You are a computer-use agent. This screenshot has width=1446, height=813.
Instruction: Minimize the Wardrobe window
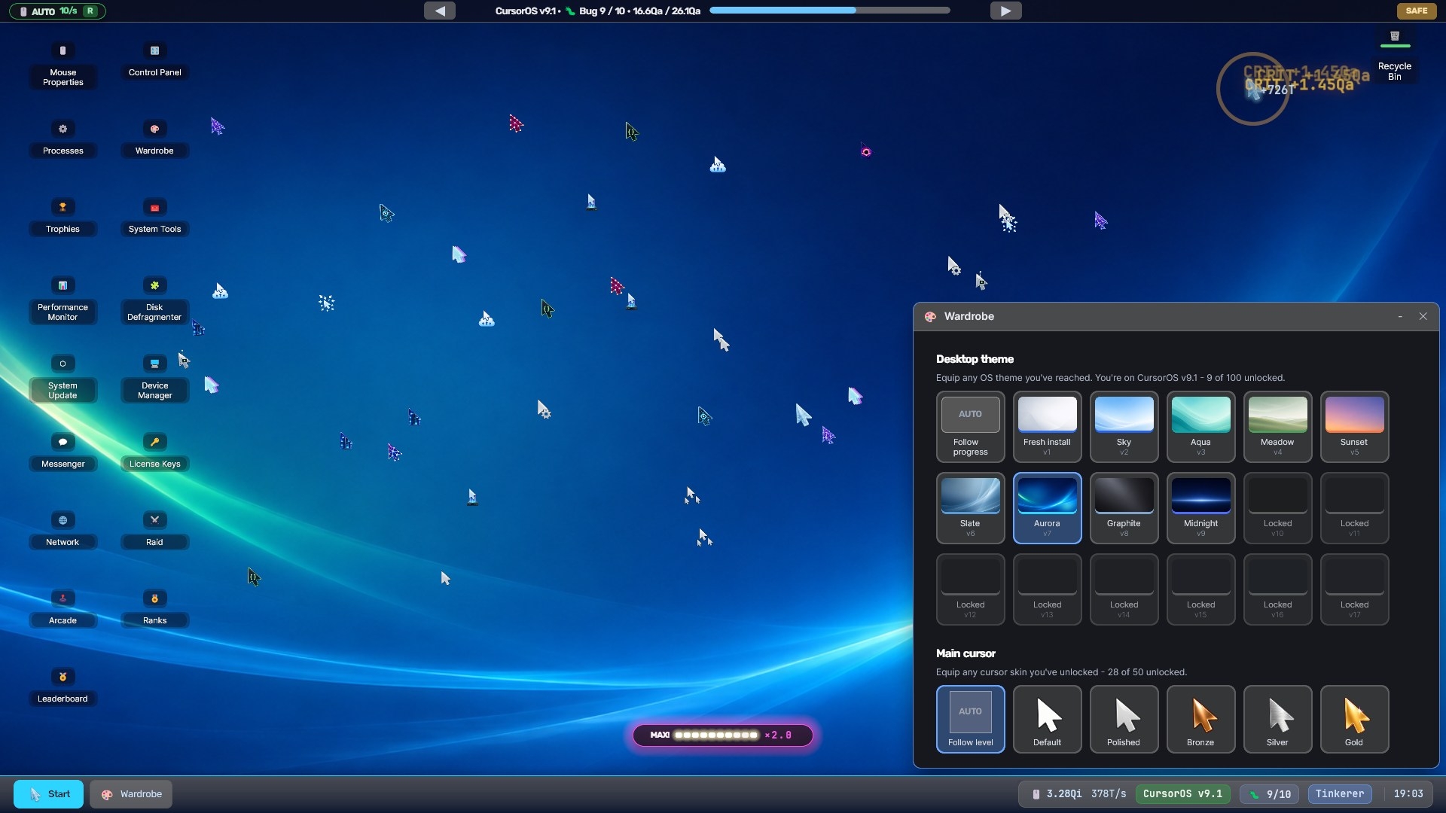point(1400,317)
